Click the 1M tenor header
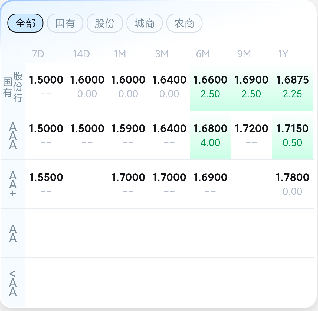Viewport: 318px width, 311px height. tap(120, 54)
